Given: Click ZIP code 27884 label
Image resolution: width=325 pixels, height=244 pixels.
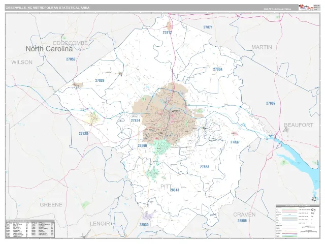Looking at the screenshot, I should [218, 69].
